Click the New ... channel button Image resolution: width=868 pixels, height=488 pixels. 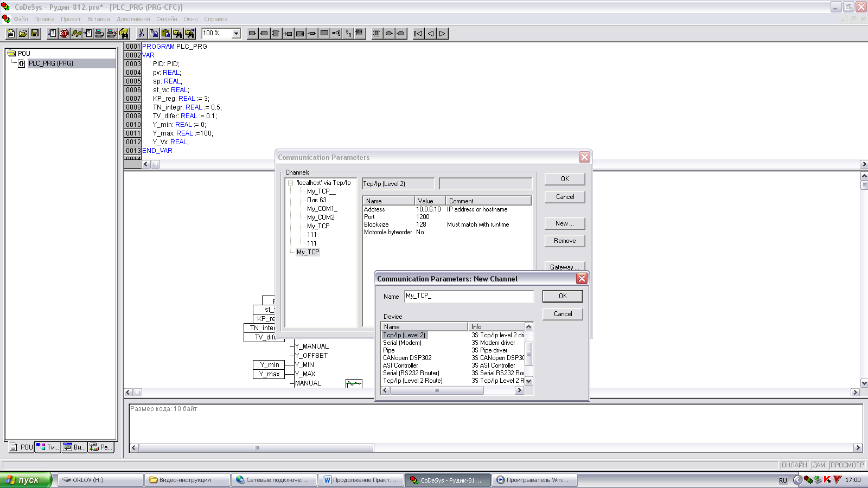coord(565,223)
